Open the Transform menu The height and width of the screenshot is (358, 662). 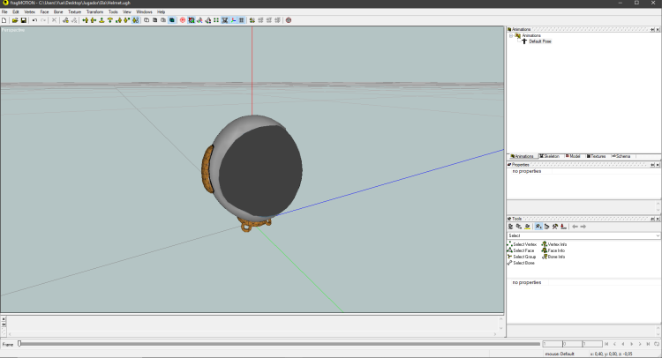coord(94,11)
